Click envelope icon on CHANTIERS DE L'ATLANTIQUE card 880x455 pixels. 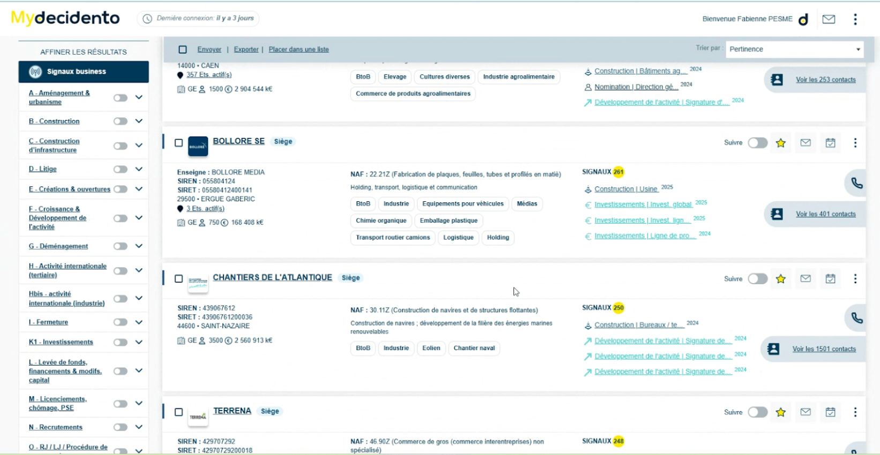(806, 278)
